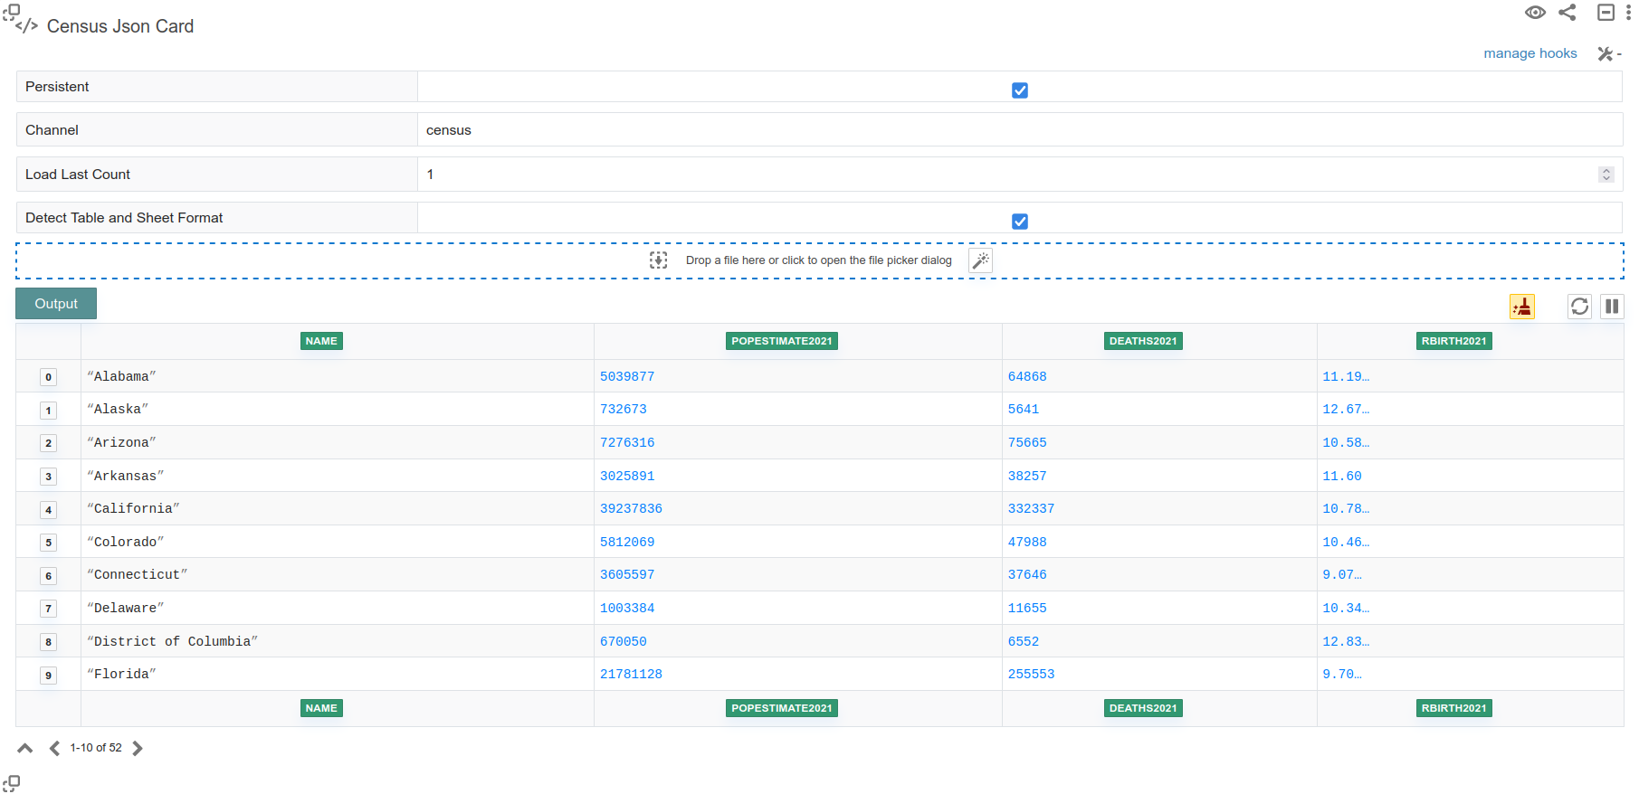The height and width of the screenshot is (794, 1639).
Task: Click deaths value 332337
Action: point(1031,508)
